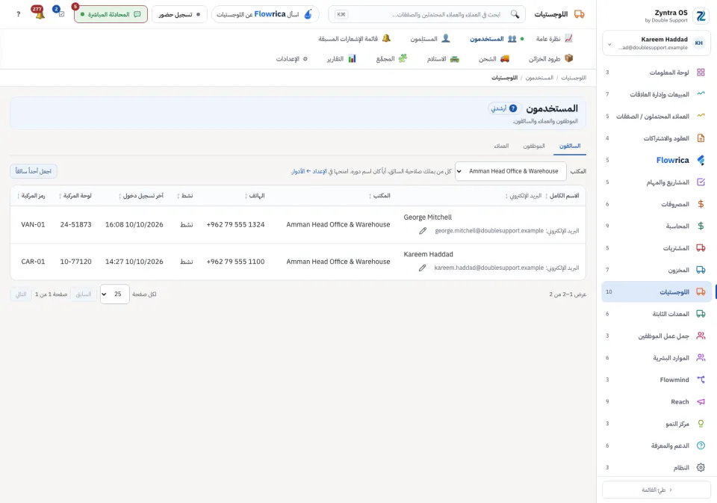Open the 25 per page dropdown
The image size is (717, 503).
pos(115,294)
